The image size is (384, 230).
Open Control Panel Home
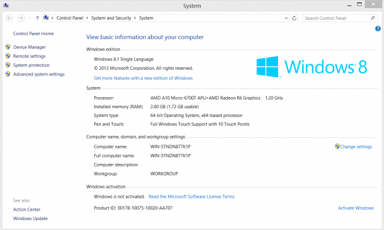[33, 34]
